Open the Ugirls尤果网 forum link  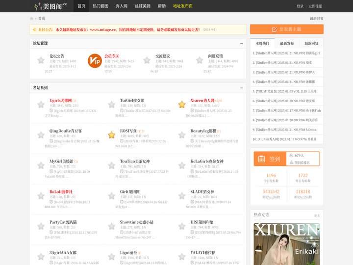tap(61, 101)
